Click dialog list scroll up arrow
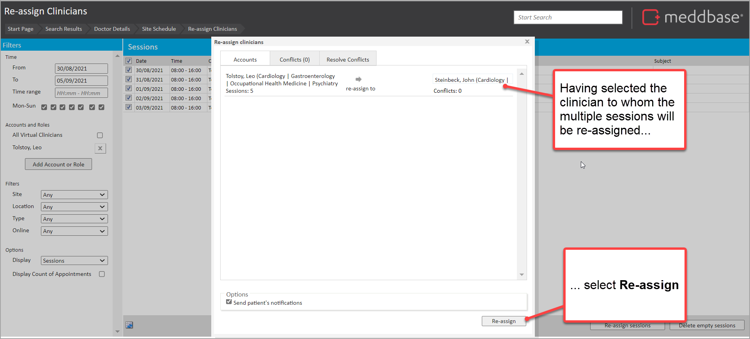Image resolution: width=750 pixels, height=339 pixels. click(x=522, y=74)
